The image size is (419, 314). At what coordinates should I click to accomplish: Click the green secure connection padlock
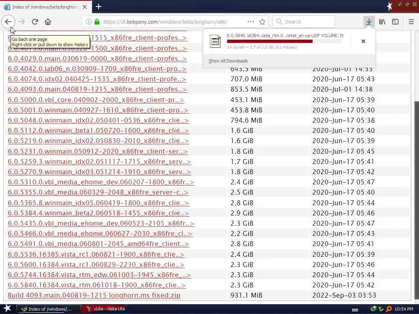coord(97,22)
